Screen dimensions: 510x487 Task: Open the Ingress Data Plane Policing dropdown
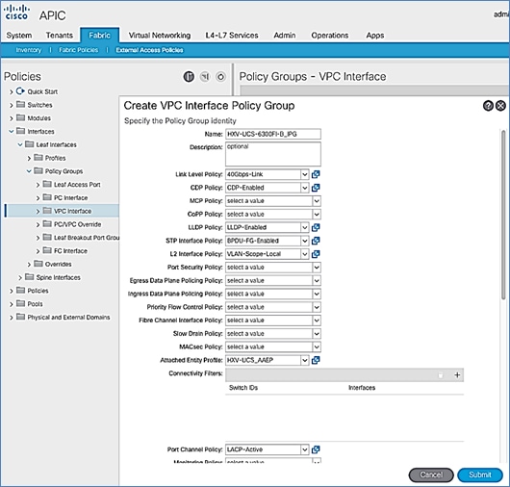pos(317,295)
